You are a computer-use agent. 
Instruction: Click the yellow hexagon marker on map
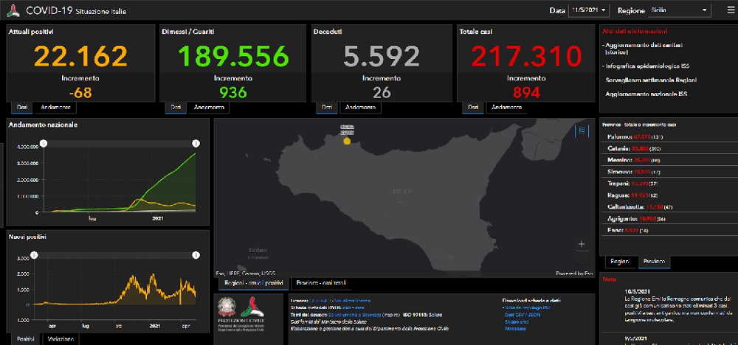click(346, 141)
